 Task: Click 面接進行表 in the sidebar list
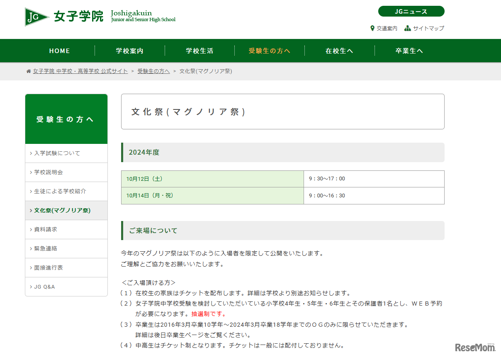coord(49,268)
